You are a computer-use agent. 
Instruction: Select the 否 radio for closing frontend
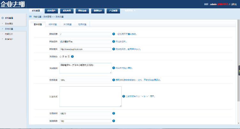(66, 57)
